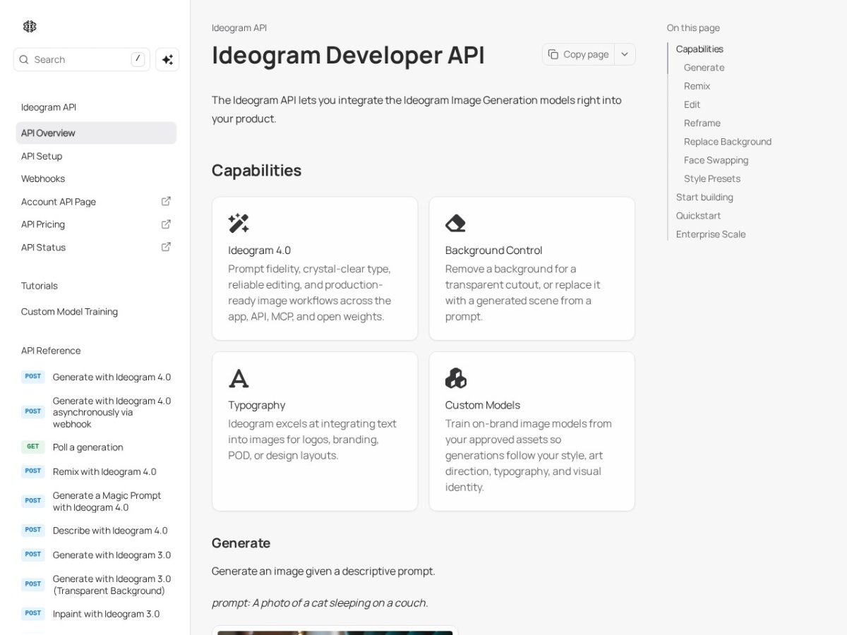Click the copy icon in Copy page button

coord(553,54)
